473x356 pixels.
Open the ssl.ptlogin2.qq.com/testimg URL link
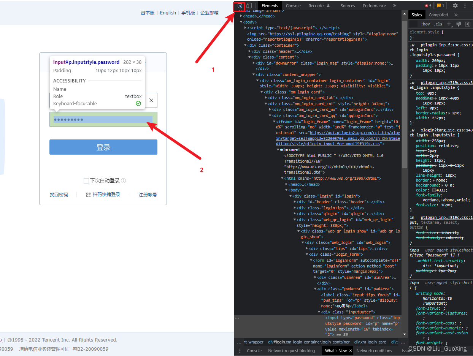(309, 34)
